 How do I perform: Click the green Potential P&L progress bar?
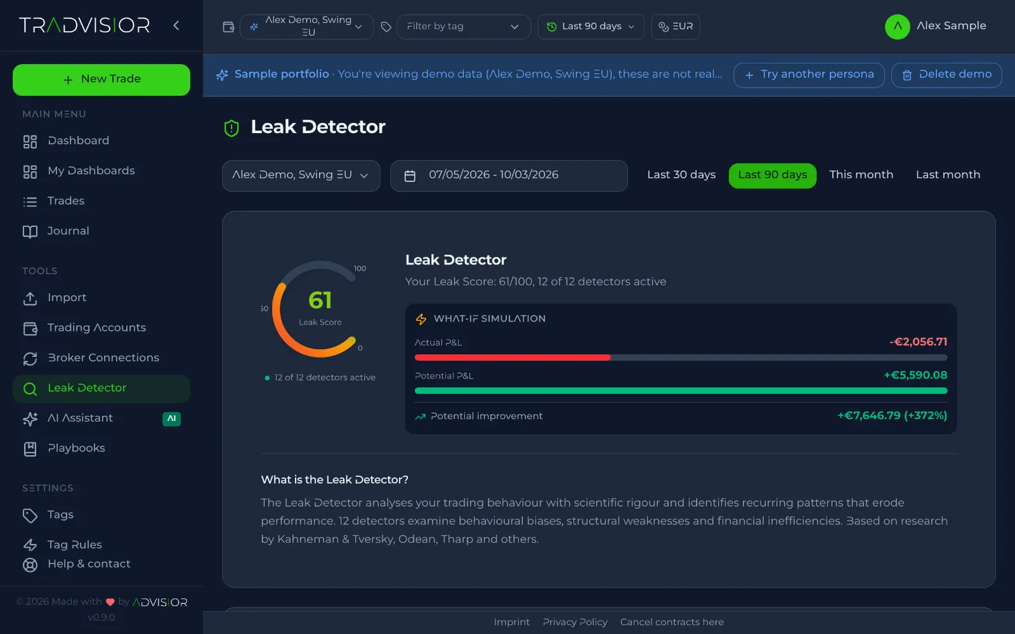click(681, 391)
